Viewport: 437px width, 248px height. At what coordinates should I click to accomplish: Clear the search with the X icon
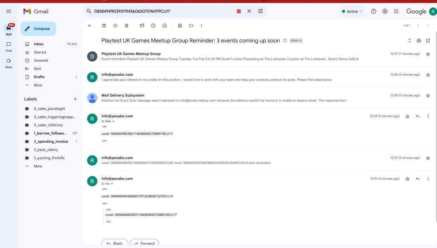click(x=249, y=11)
